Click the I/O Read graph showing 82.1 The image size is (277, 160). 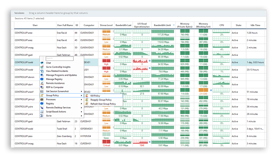pos(141,83)
